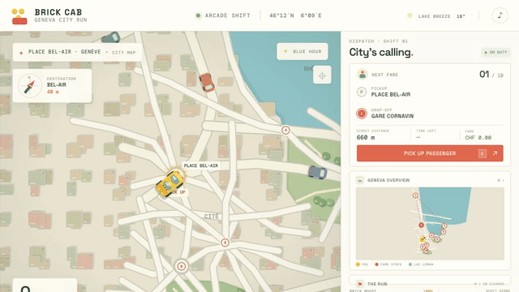Click the 40 m destination distance
The height and width of the screenshot is (292, 519).
(53, 92)
